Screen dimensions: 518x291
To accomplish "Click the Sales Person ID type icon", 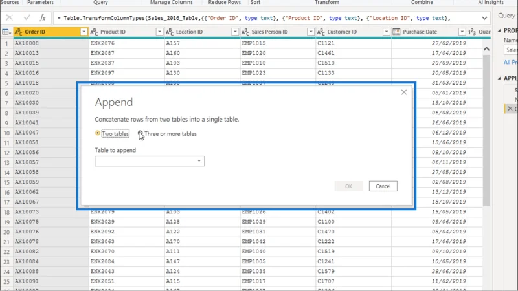I will click(245, 32).
